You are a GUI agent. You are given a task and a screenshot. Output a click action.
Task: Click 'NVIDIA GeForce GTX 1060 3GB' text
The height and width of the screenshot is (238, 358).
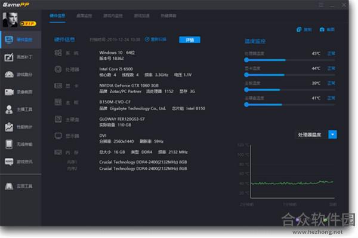(129, 86)
